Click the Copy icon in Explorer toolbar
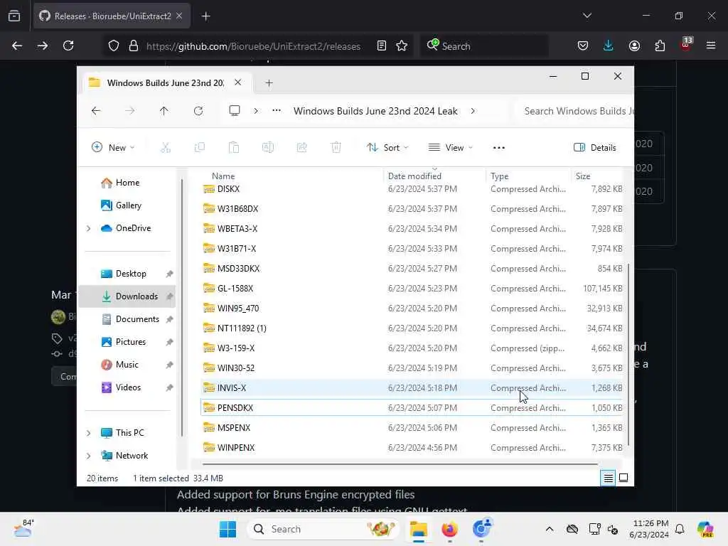The width and height of the screenshot is (728, 546). [200, 148]
